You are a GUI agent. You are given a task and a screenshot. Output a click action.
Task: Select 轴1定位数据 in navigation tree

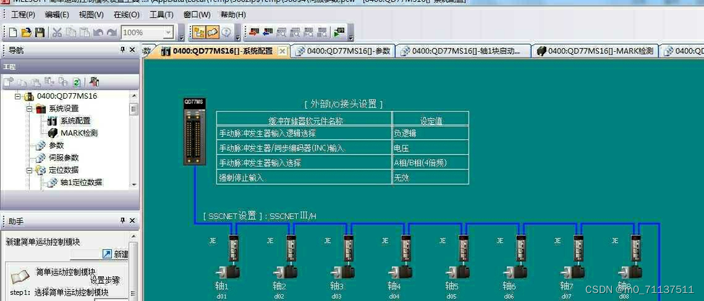click(x=81, y=183)
